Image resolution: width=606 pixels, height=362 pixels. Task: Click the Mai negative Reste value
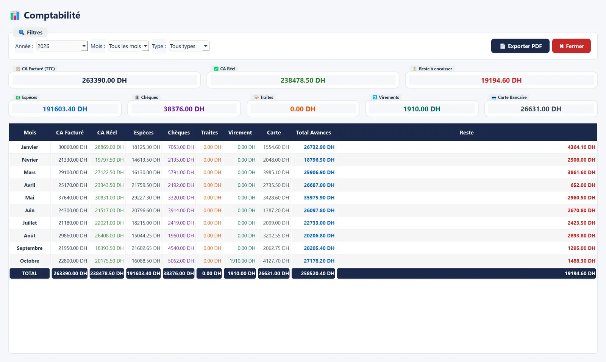coord(580,198)
